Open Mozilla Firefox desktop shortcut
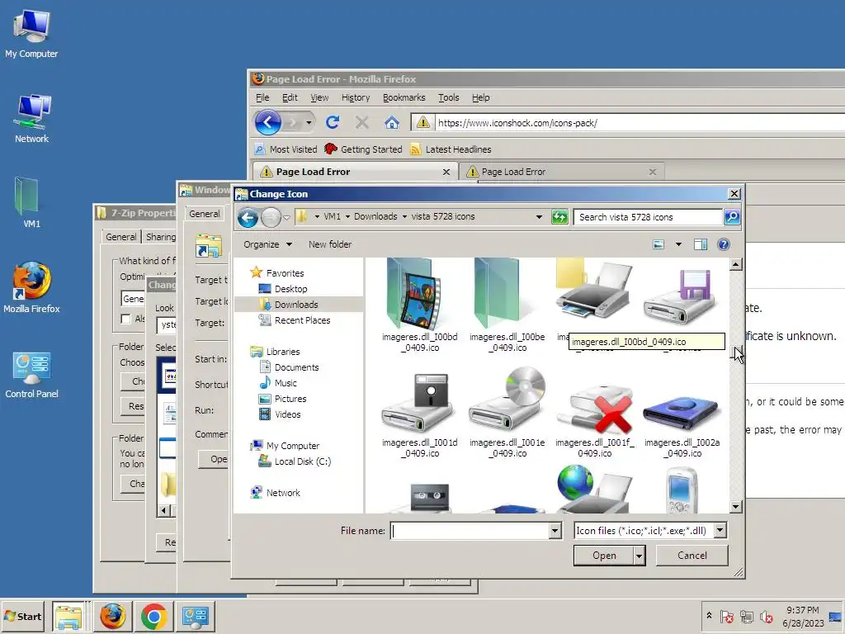The height and width of the screenshot is (634, 845). tap(31, 288)
